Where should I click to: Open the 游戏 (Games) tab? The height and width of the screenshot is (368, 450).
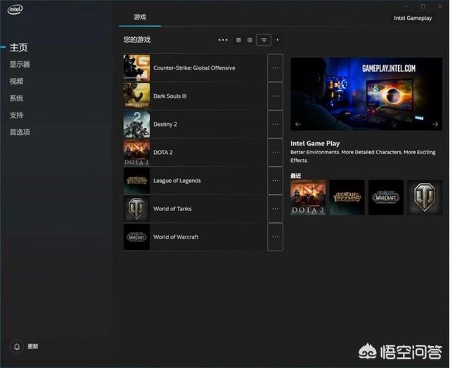click(x=140, y=17)
